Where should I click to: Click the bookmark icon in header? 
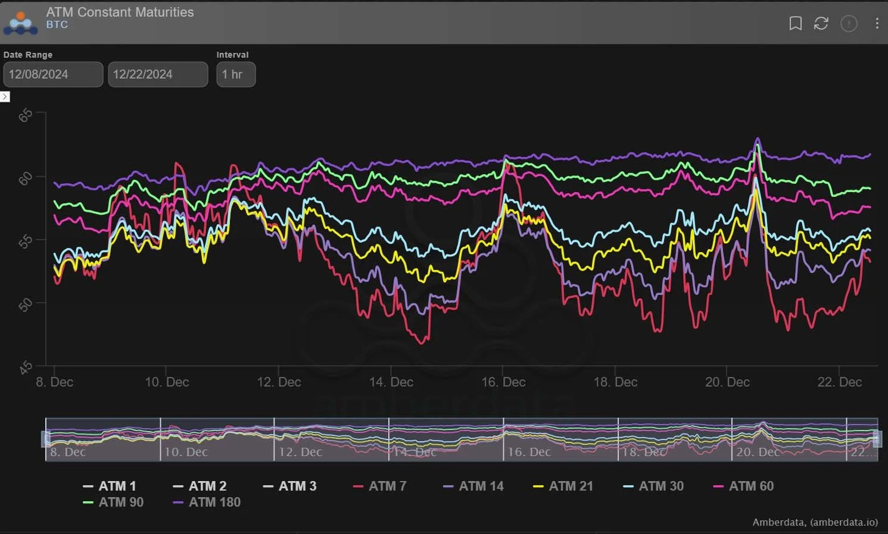[x=795, y=23]
